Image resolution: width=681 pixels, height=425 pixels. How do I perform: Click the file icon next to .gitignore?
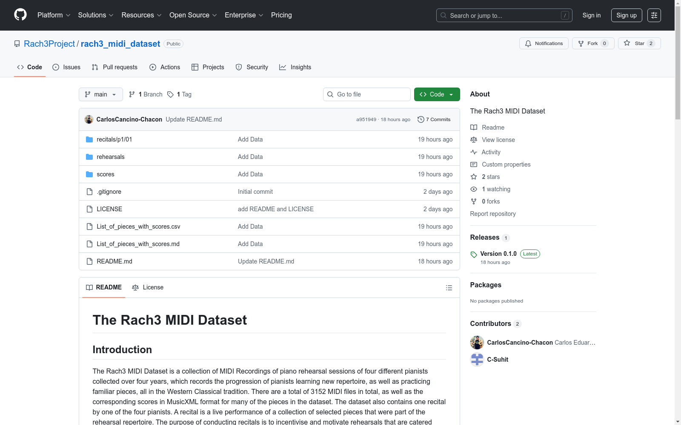pyautogui.click(x=89, y=192)
